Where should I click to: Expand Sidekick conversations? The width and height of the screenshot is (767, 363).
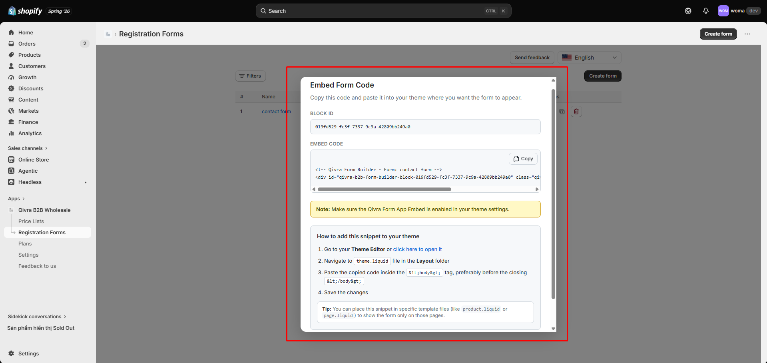pyautogui.click(x=37, y=317)
